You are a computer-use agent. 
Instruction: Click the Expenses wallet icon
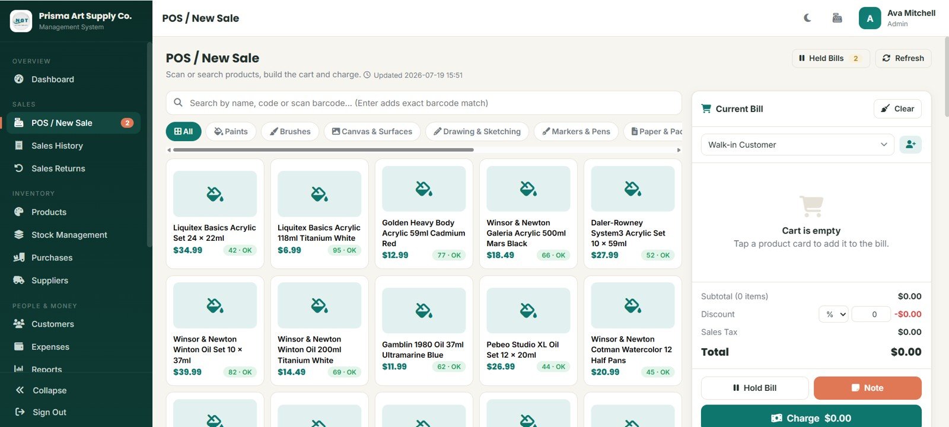coord(19,346)
